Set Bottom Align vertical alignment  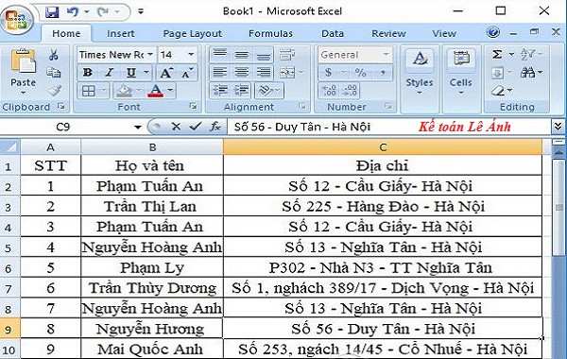(x=264, y=55)
